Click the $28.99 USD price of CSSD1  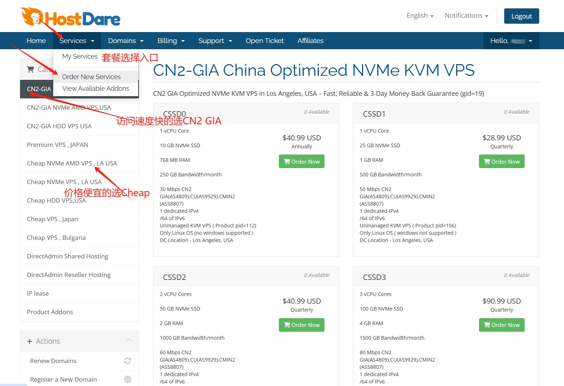502,138
